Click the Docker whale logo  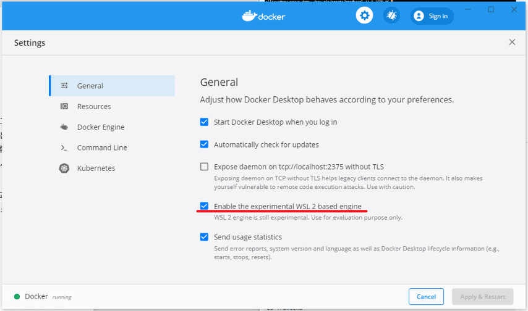[263, 16]
